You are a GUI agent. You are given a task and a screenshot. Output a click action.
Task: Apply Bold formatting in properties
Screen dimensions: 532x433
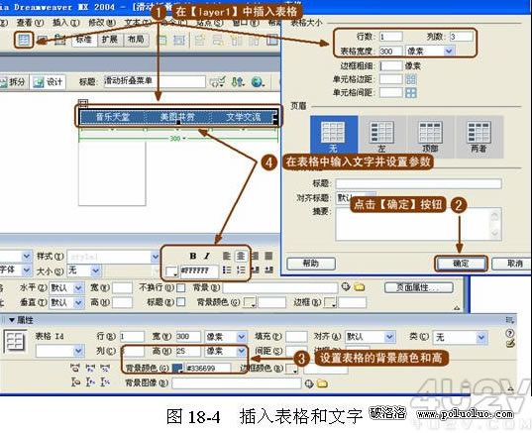pos(193,256)
